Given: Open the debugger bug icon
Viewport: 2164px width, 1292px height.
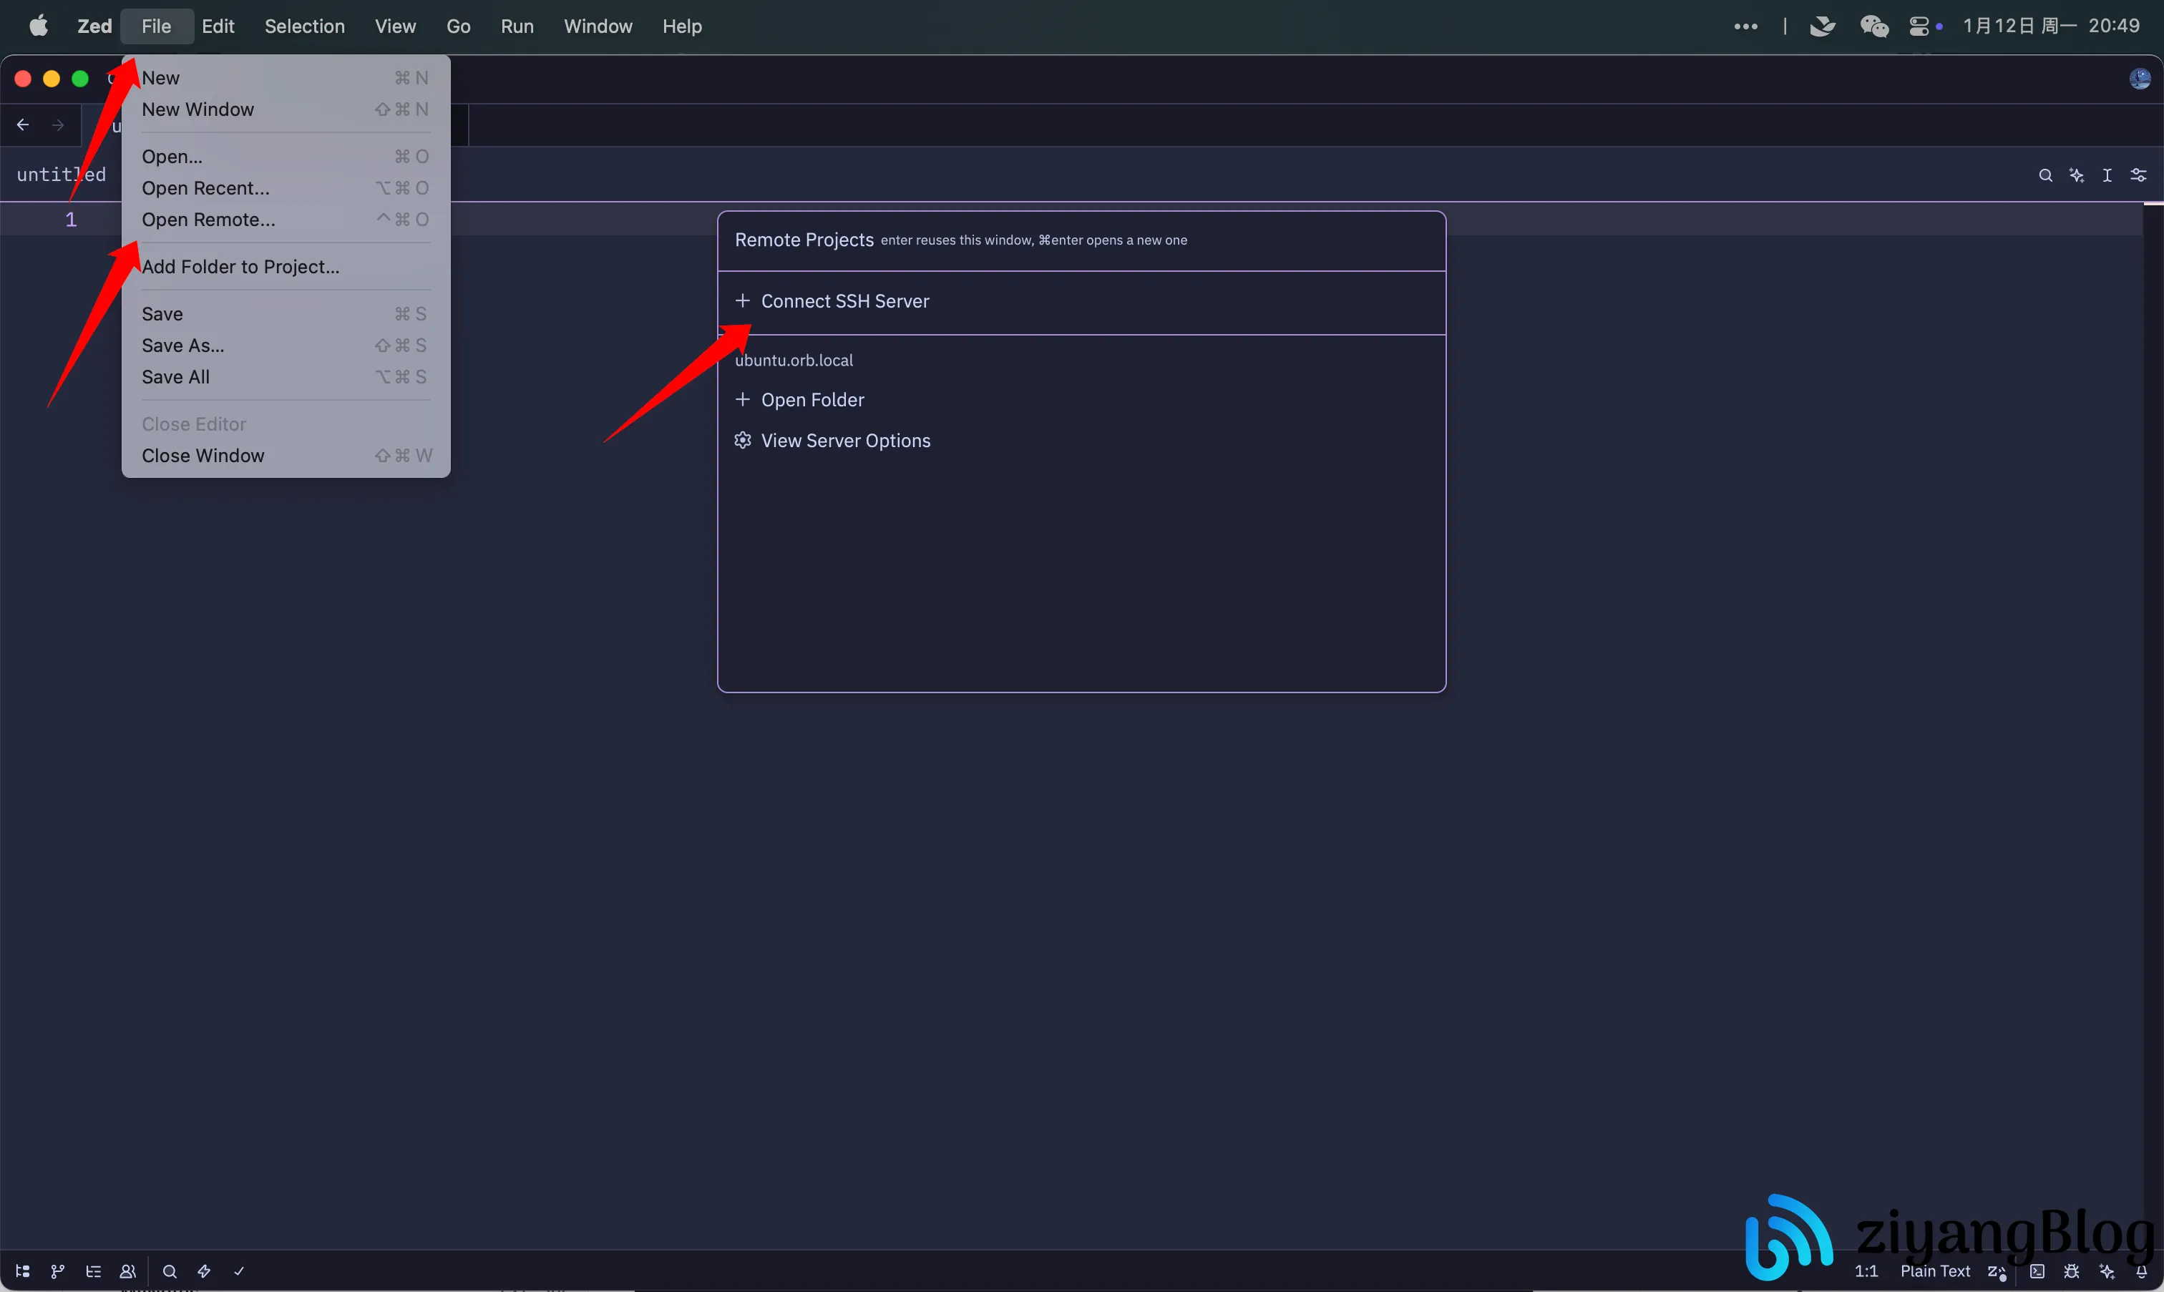Looking at the screenshot, I should (x=2072, y=1271).
